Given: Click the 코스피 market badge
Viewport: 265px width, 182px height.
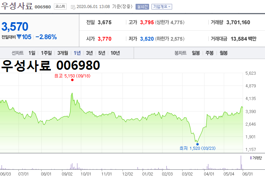Looking at the screenshot, I should (60, 7).
